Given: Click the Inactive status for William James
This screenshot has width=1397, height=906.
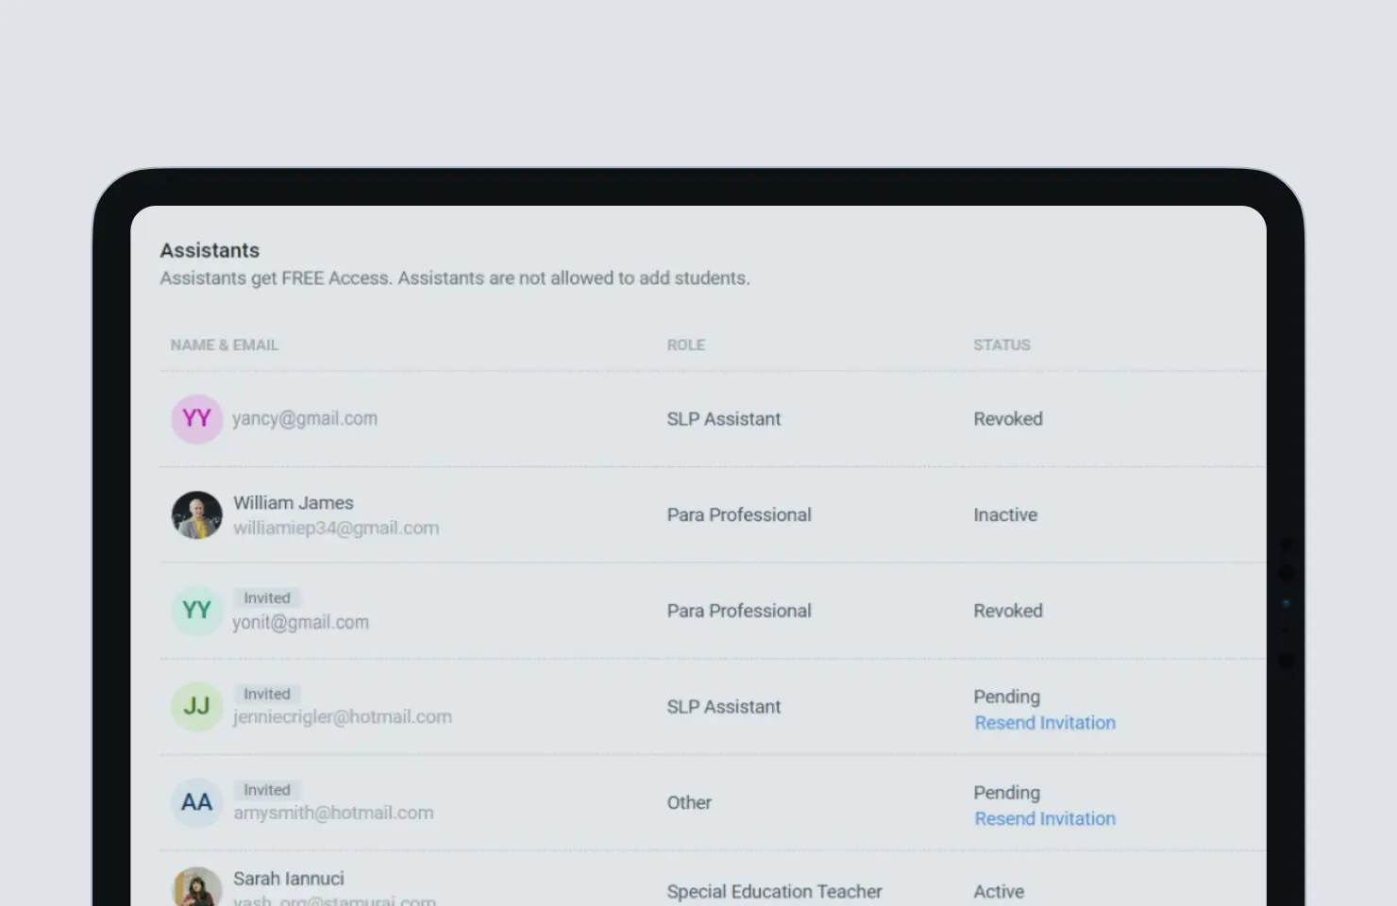Looking at the screenshot, I should (x=1005, y=515).
